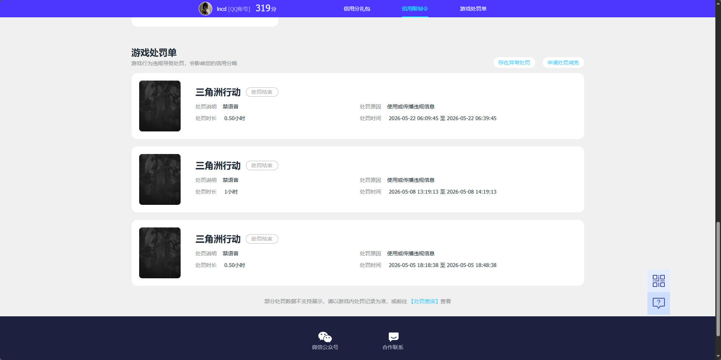
Task: Click 处罚结束 badge on 2026-05-08 card
Action: click(262, 165)
